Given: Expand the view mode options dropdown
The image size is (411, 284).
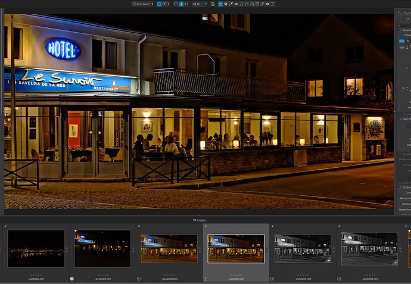Looking at the screenshot, I should tap(169, 4).
